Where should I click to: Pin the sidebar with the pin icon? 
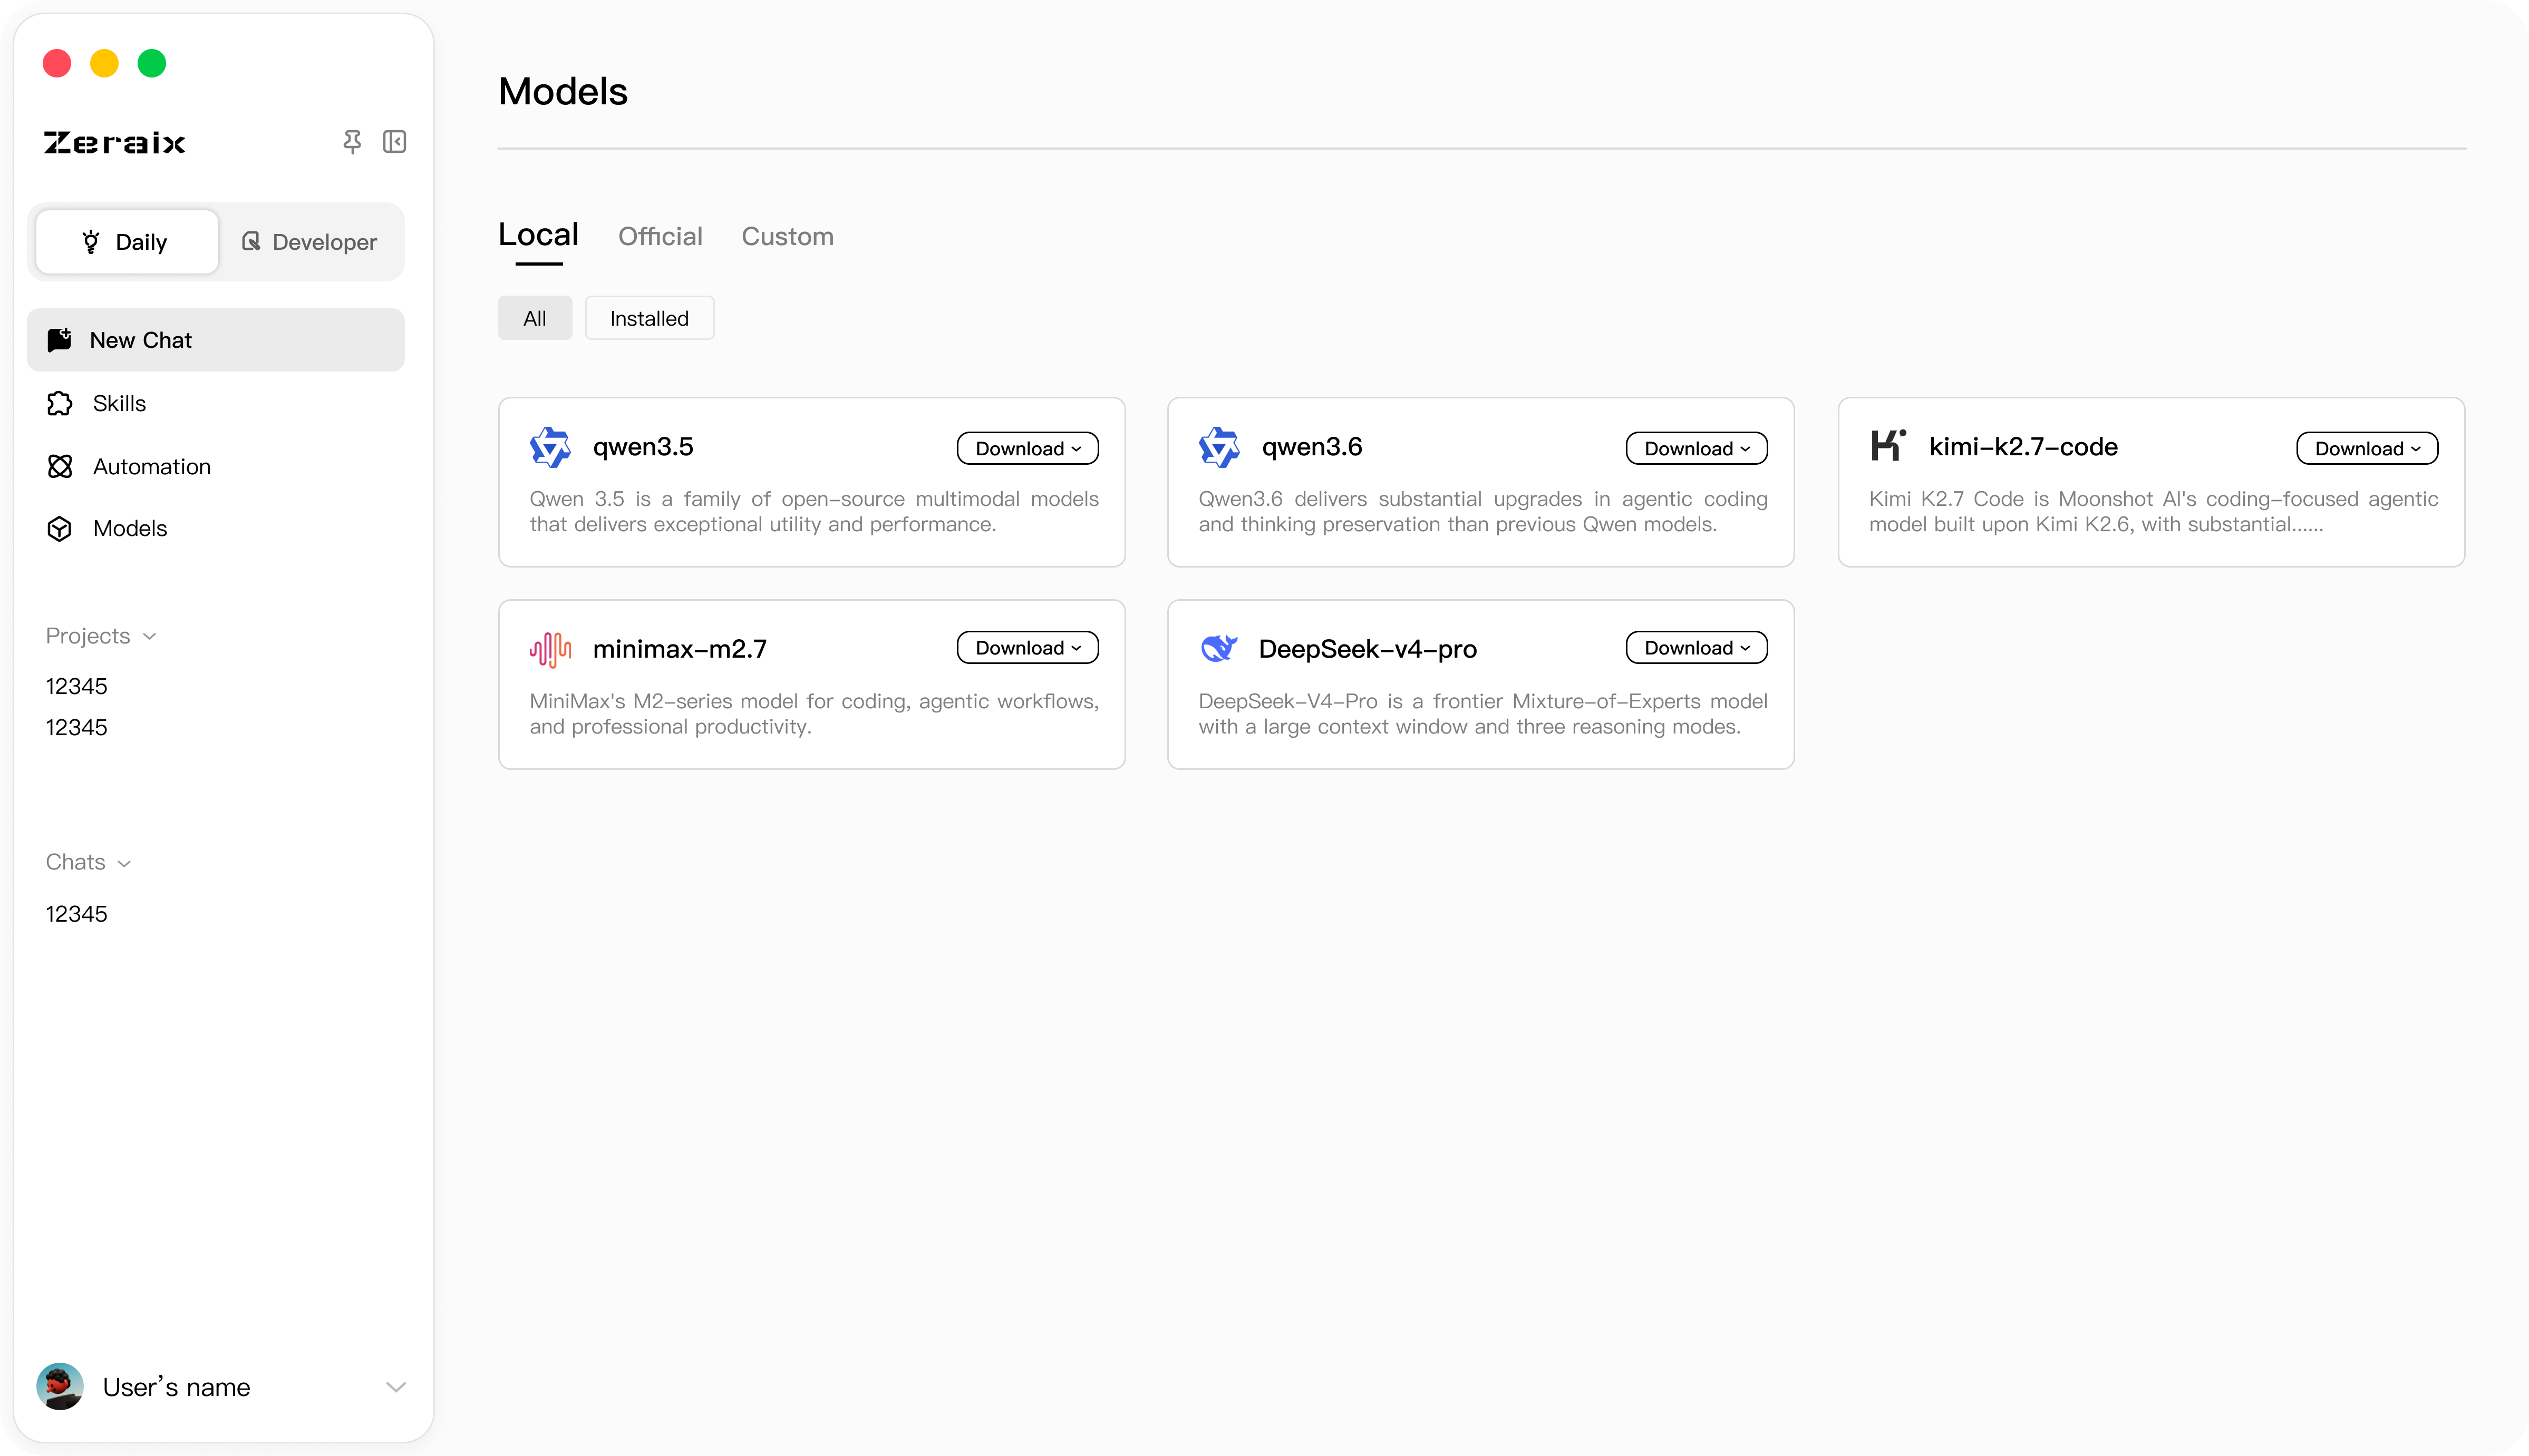pyautogui.click(x=351, y=142)
